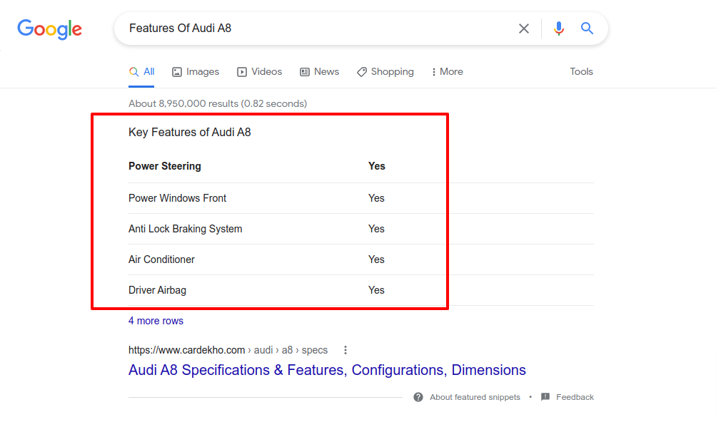Click the magnifying glass to search
The height and width of the screenshot is (427, 716).
[587, 28]
